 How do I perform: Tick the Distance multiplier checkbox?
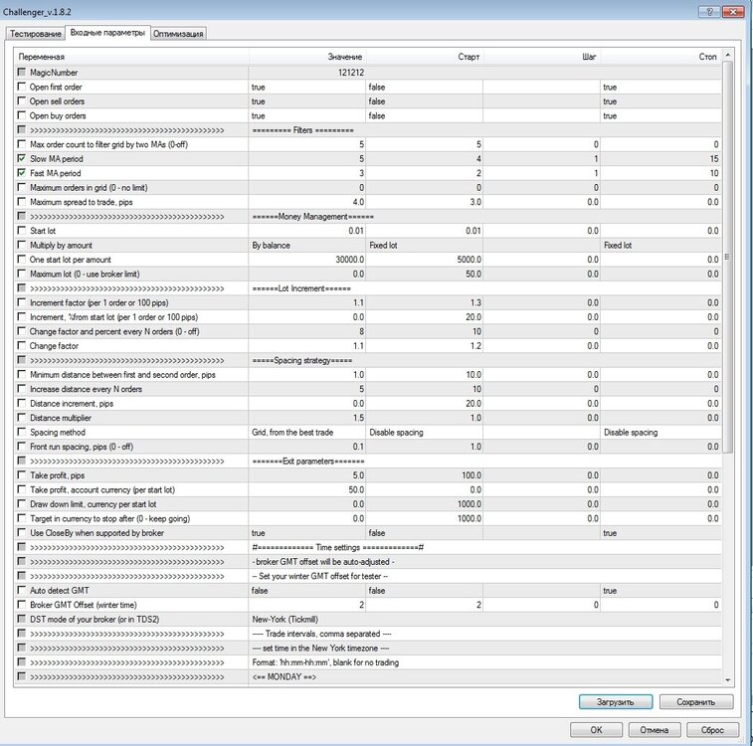tap(21, 418)
